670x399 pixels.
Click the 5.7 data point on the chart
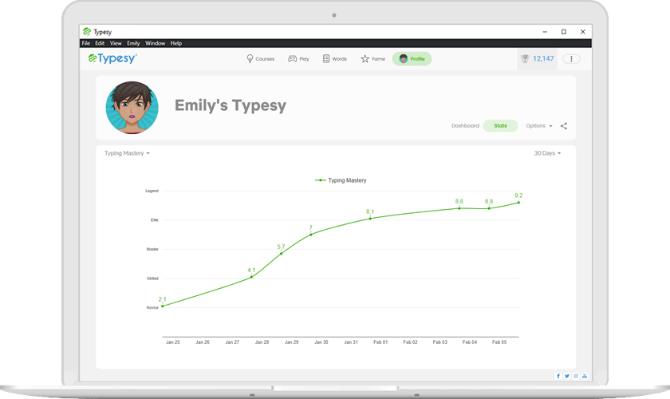[281, 254]
